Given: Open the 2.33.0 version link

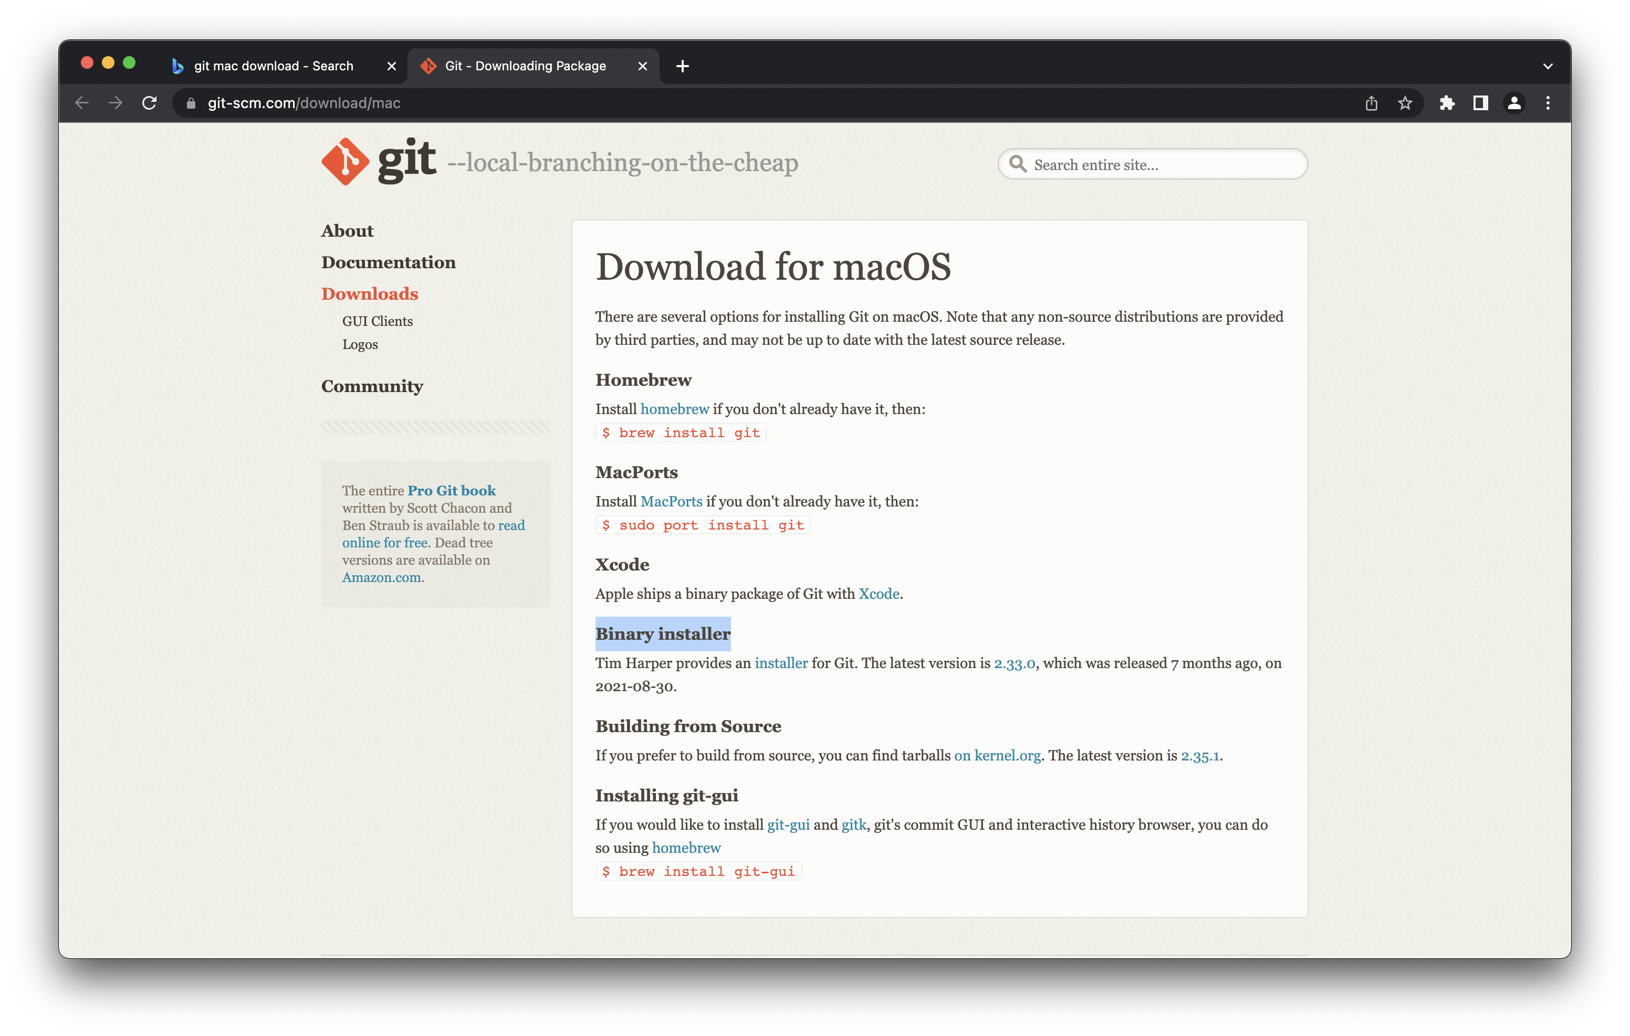Looking at the screenshot, I should [x=1014, y=663].
